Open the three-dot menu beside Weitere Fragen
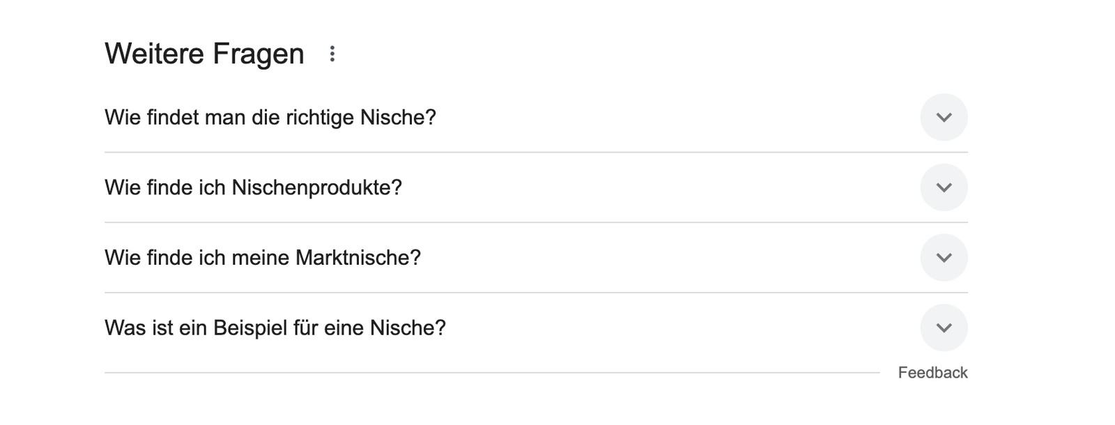This screenshot has height=425, width=1115. point(332,54)
